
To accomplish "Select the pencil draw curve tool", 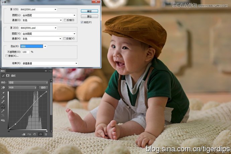I will tap(3, 111).
